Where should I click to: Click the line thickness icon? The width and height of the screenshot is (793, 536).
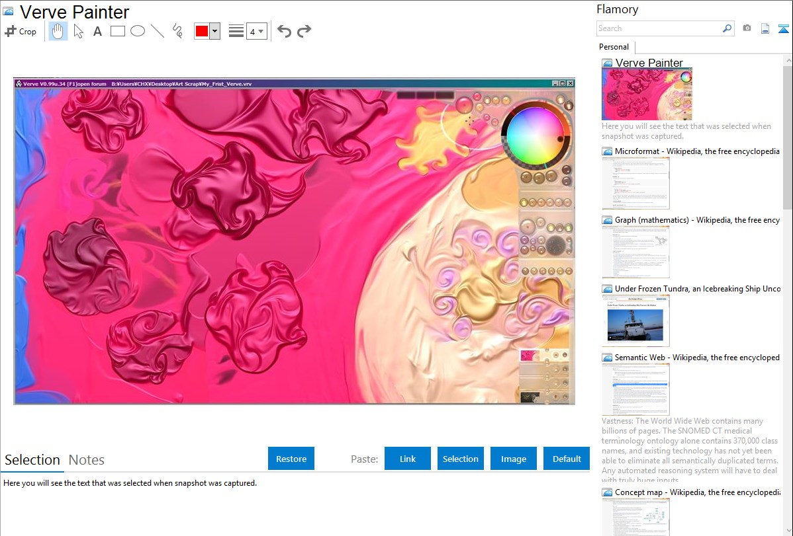(x=236, y=31)
